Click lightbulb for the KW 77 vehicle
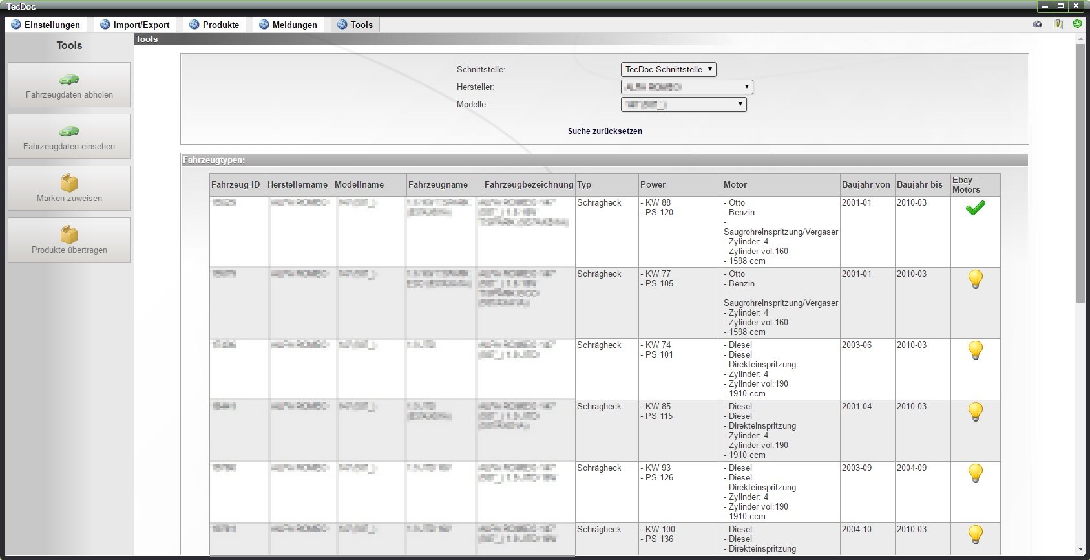Viewport: 1090px width, 560px height. pyautogui.click(x=975, y=279)
